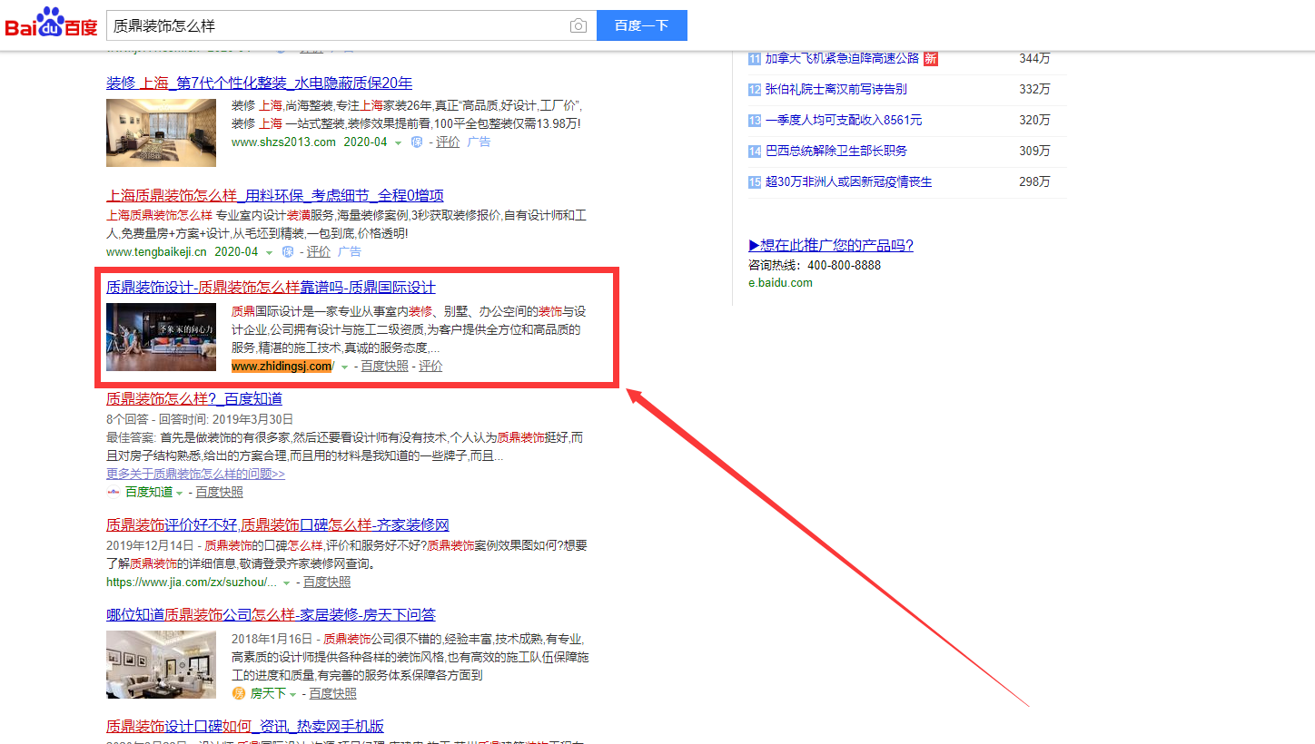Viewport: 1315px width, 744px height.
Task: Expand dropdown arrow after shzs2013.com 2020-04
Action: [398, 143]
